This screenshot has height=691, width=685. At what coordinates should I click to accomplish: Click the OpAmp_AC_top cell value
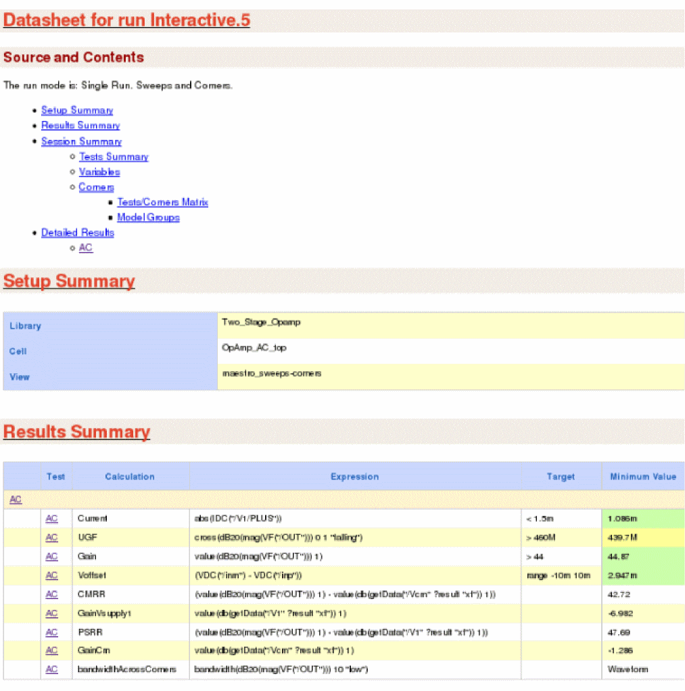tap(254, 348)
